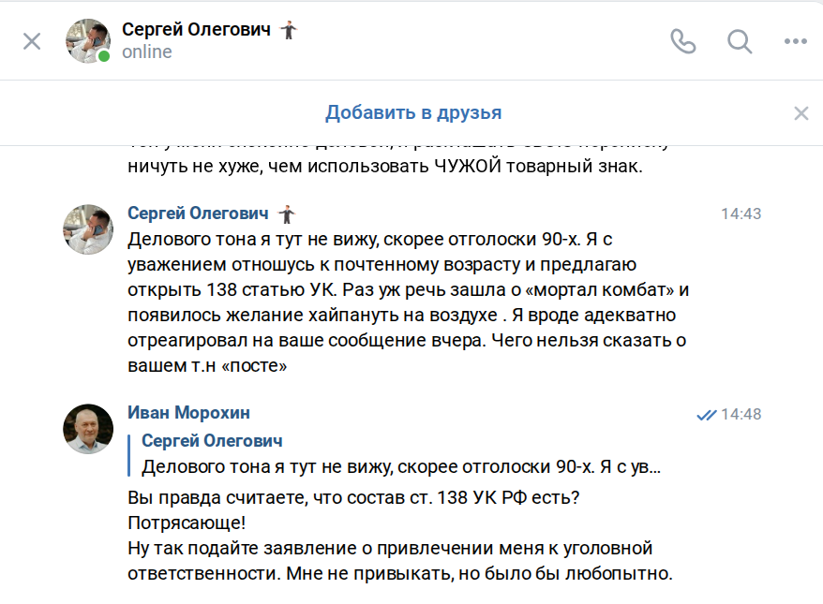The width and height of the screenshot is (823, 604).
Task: Click sender name Иван Морохин
Action: [x=188, y=413]
